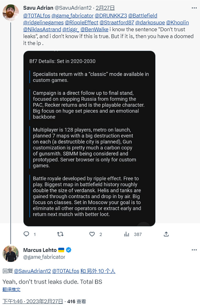The width and height of the screenshot is (200, 307).
Task: Open Marcus Lehto's profile avatar
Action: (11, 254)
